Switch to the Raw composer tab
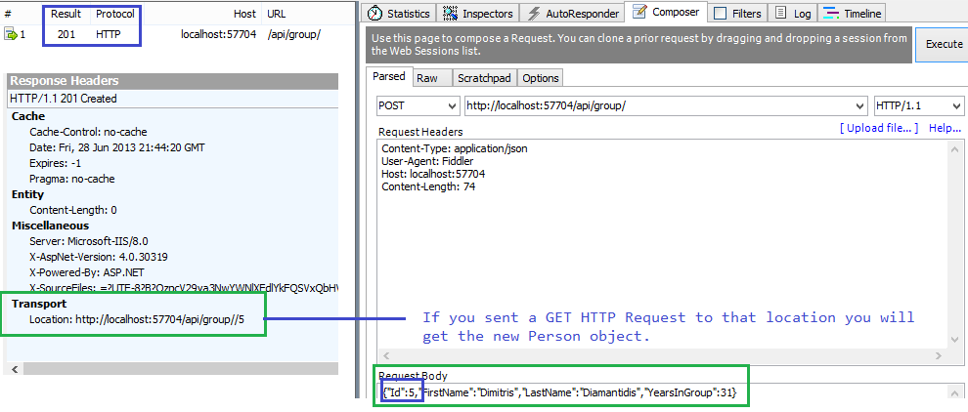968x412 pixels. tap(427, 78)
